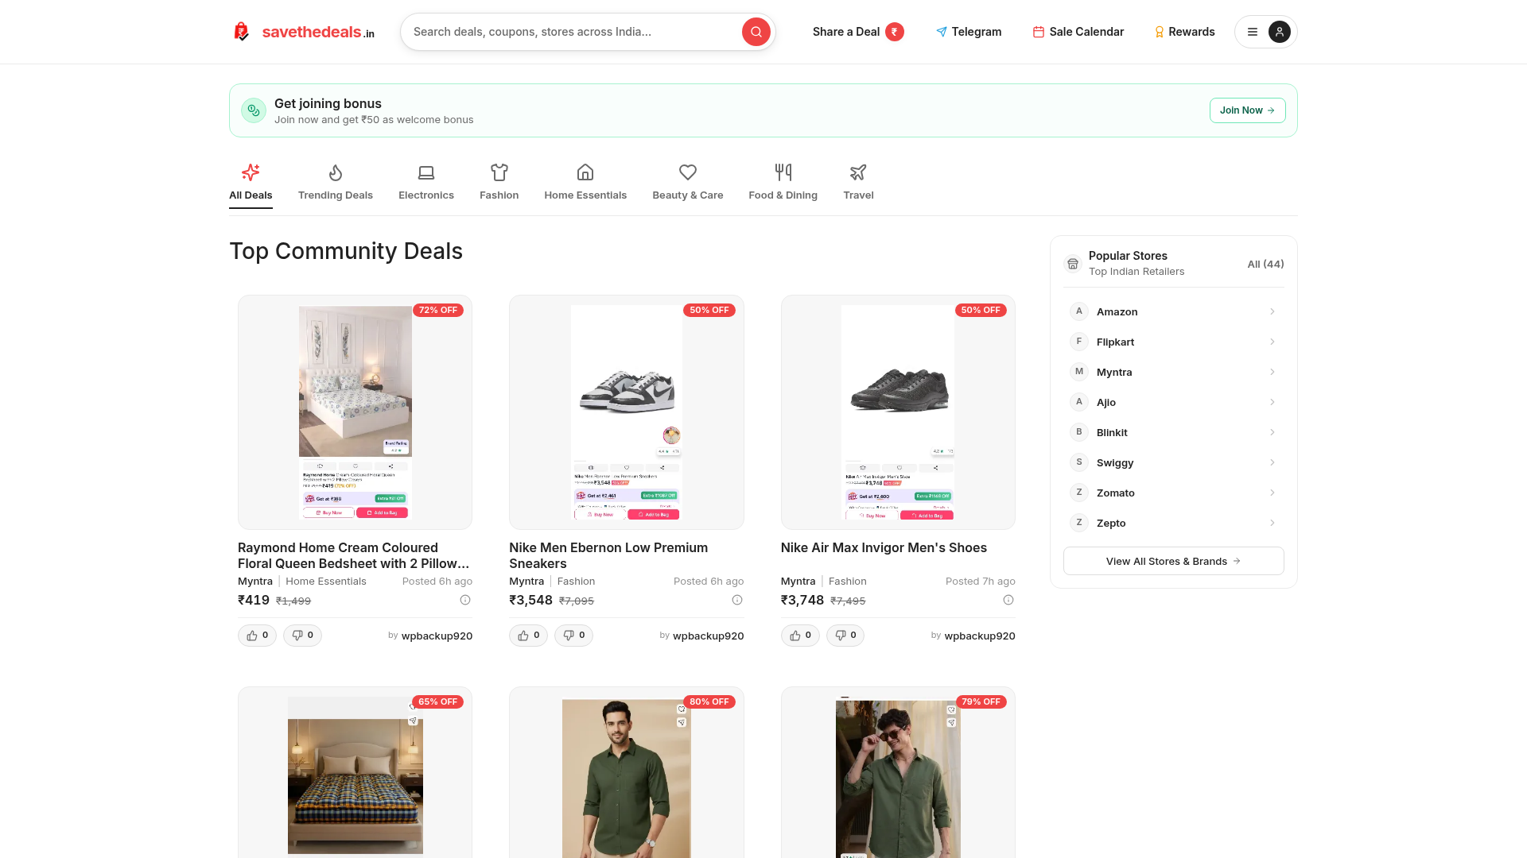This screenshot has height=858, width=1527.
Task: Expand Flipkart store chevron
Action: [1272, 342]
